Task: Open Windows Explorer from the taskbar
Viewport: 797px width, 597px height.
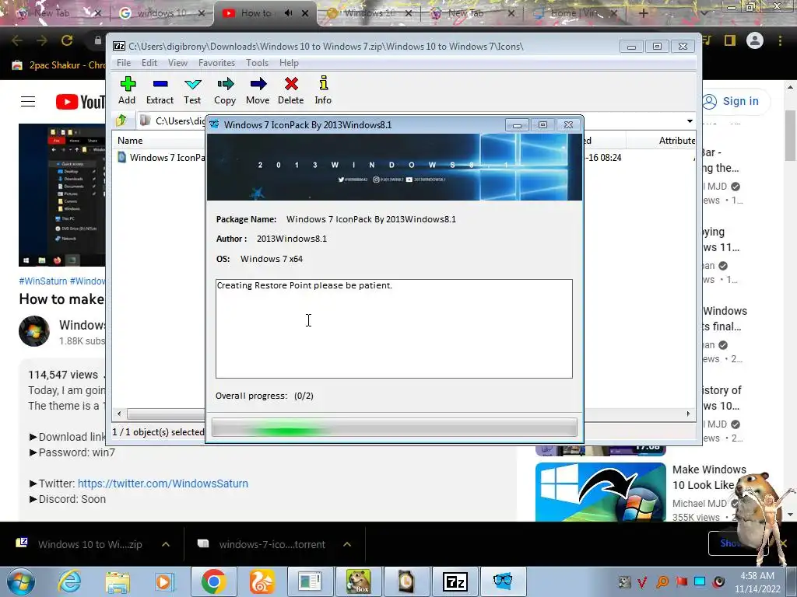Action: (118, 581)
